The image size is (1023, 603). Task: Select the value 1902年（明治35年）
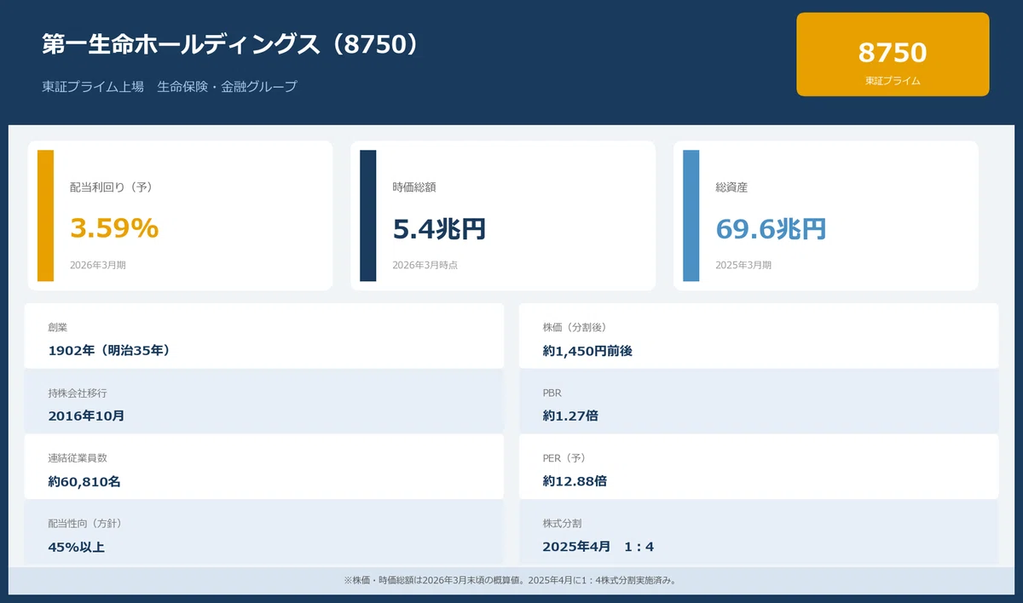109,350
